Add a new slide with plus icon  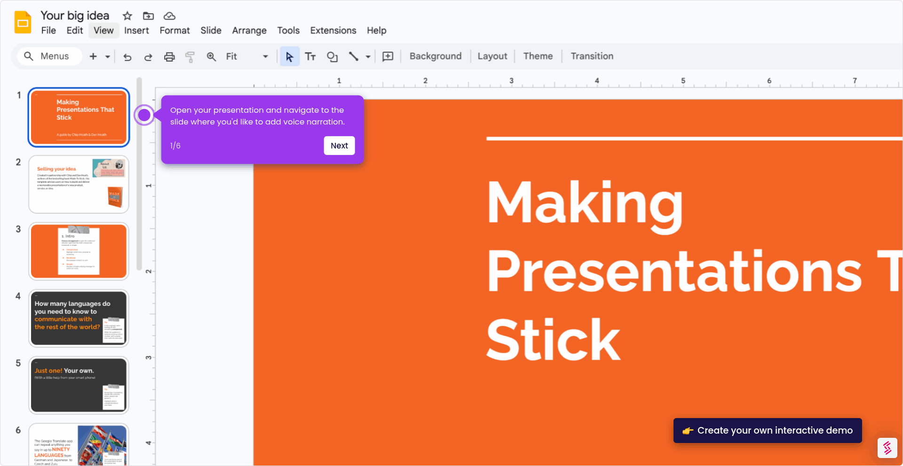point(93,56)
